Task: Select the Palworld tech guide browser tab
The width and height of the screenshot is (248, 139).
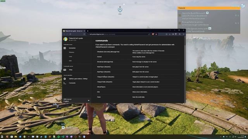Action: [74, 31]
